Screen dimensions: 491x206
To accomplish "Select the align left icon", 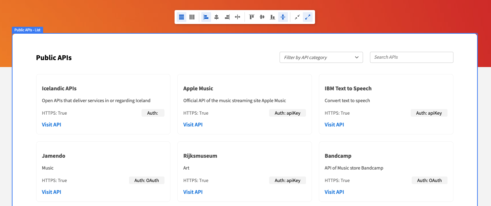I will click(206, 17).
